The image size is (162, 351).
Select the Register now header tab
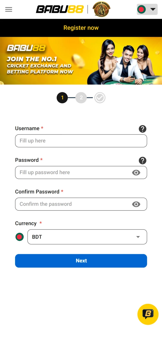point(81,28)
